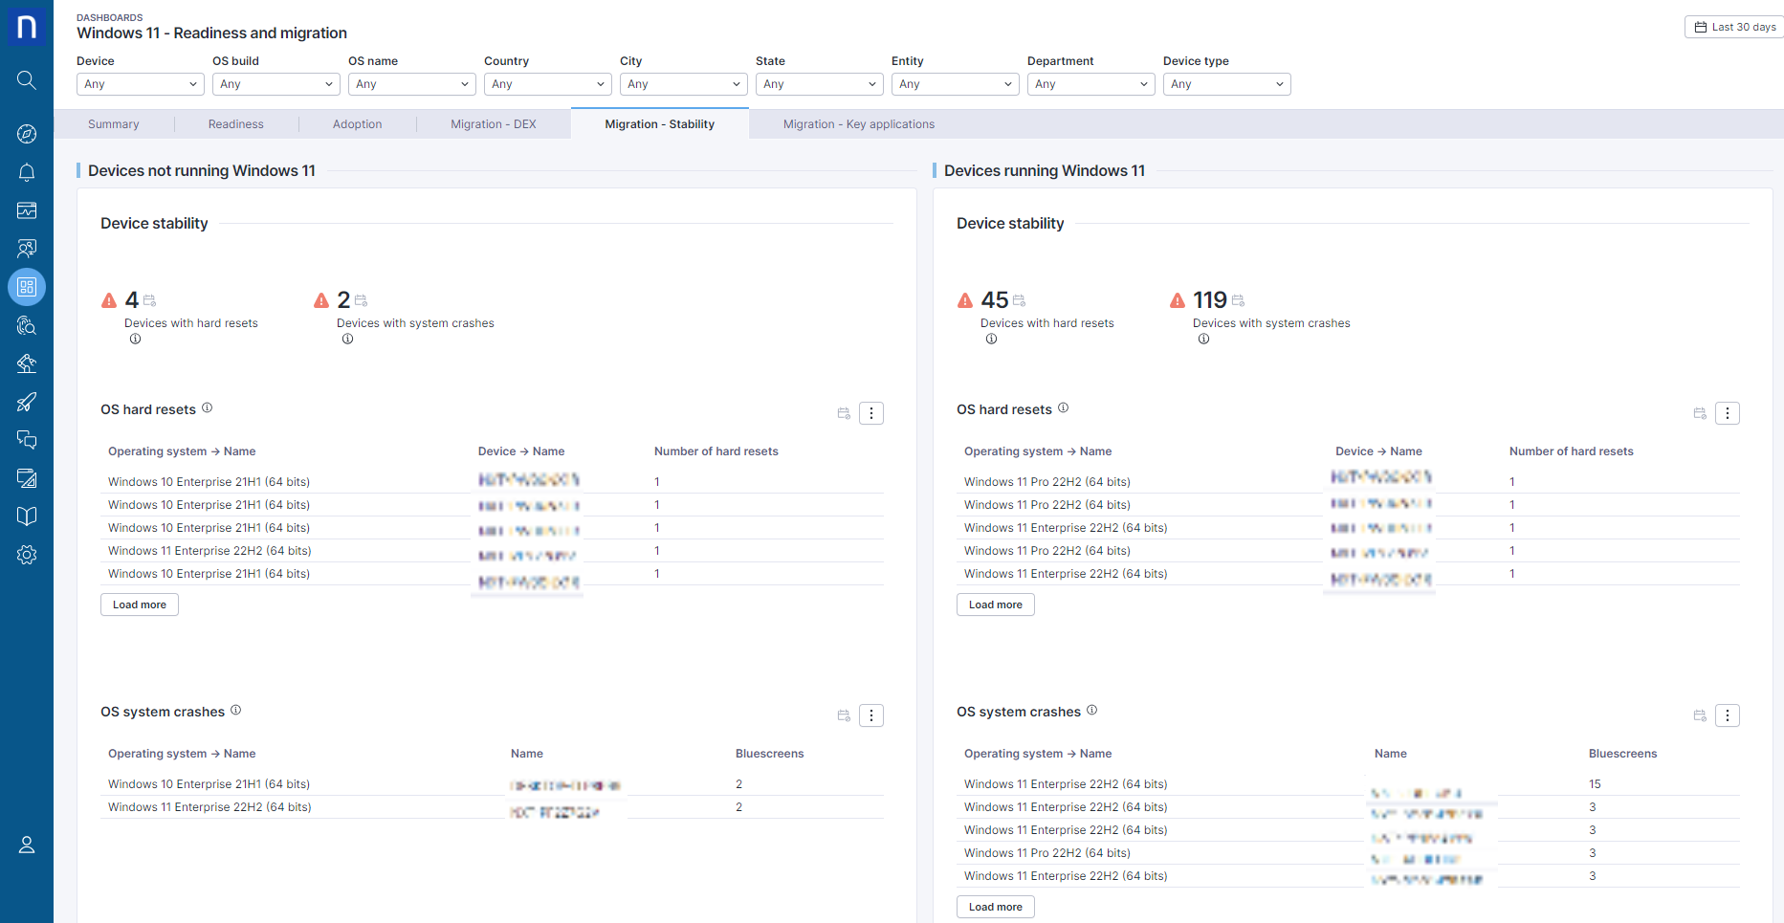Open the user diagnostics icon in sidebar
The height and width of the screenshot is (923, 1784).
tap(27, 249)
